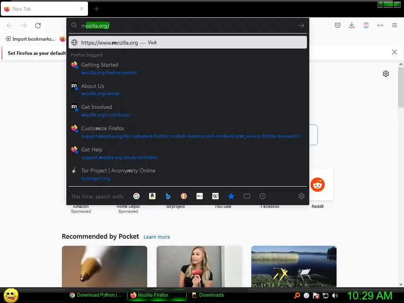Click the scrollbar up arrow on the page

pos(401,64)
